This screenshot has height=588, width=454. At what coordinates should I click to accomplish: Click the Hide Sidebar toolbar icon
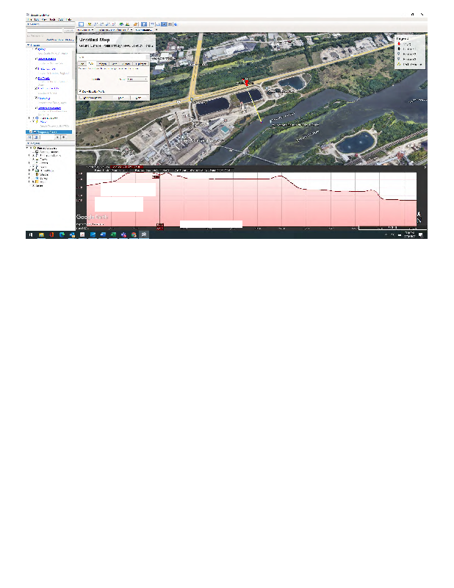tap(82, 24)
